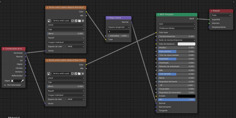Click the UV map field in Mapa normal
The width and height of the screenshot is (236, 118).
click(119, 32)
